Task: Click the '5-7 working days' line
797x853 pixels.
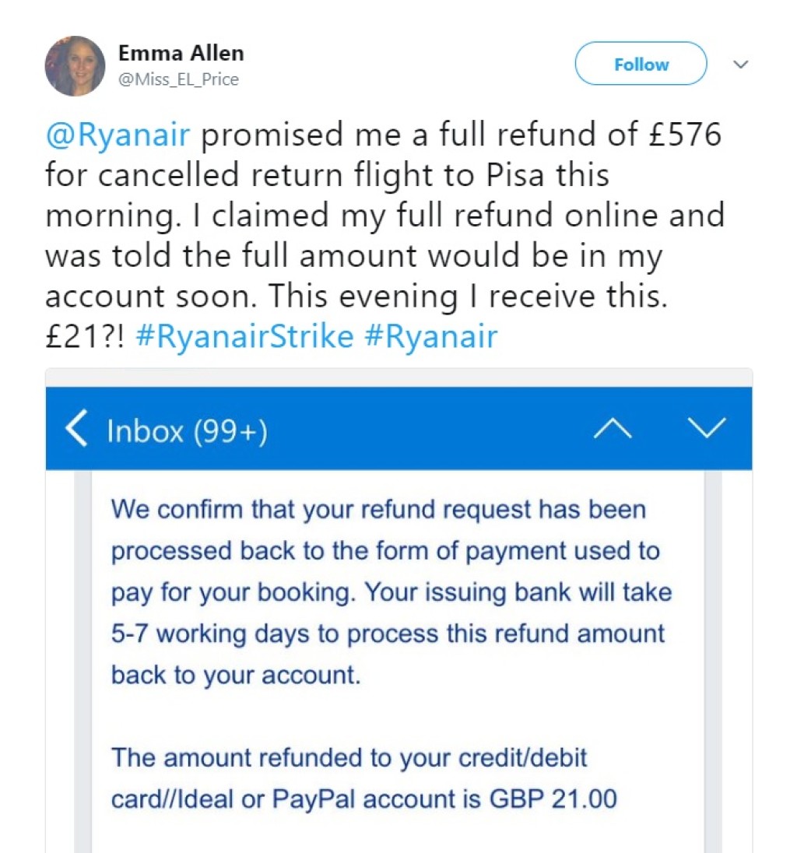Action: pyautogui.click(x=388, y=633)
